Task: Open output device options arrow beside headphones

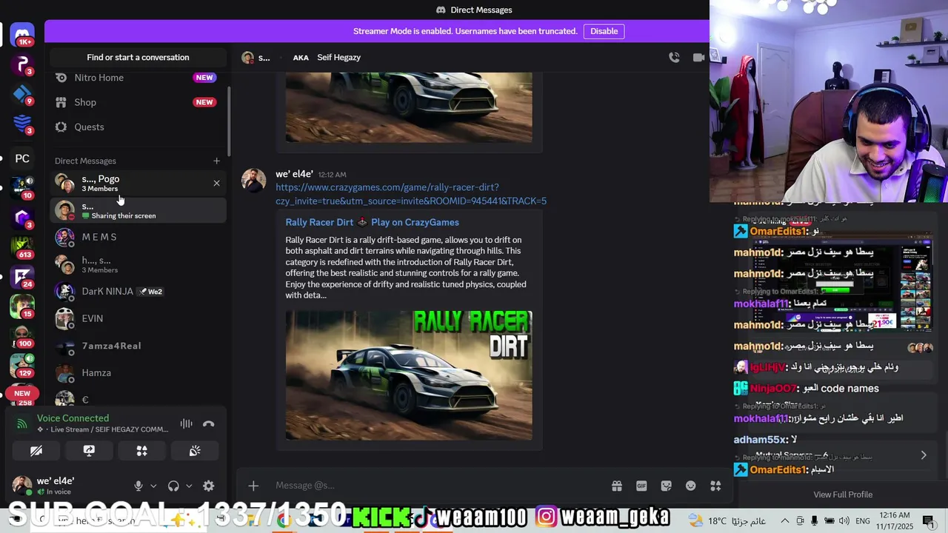Action: [189, 486]
